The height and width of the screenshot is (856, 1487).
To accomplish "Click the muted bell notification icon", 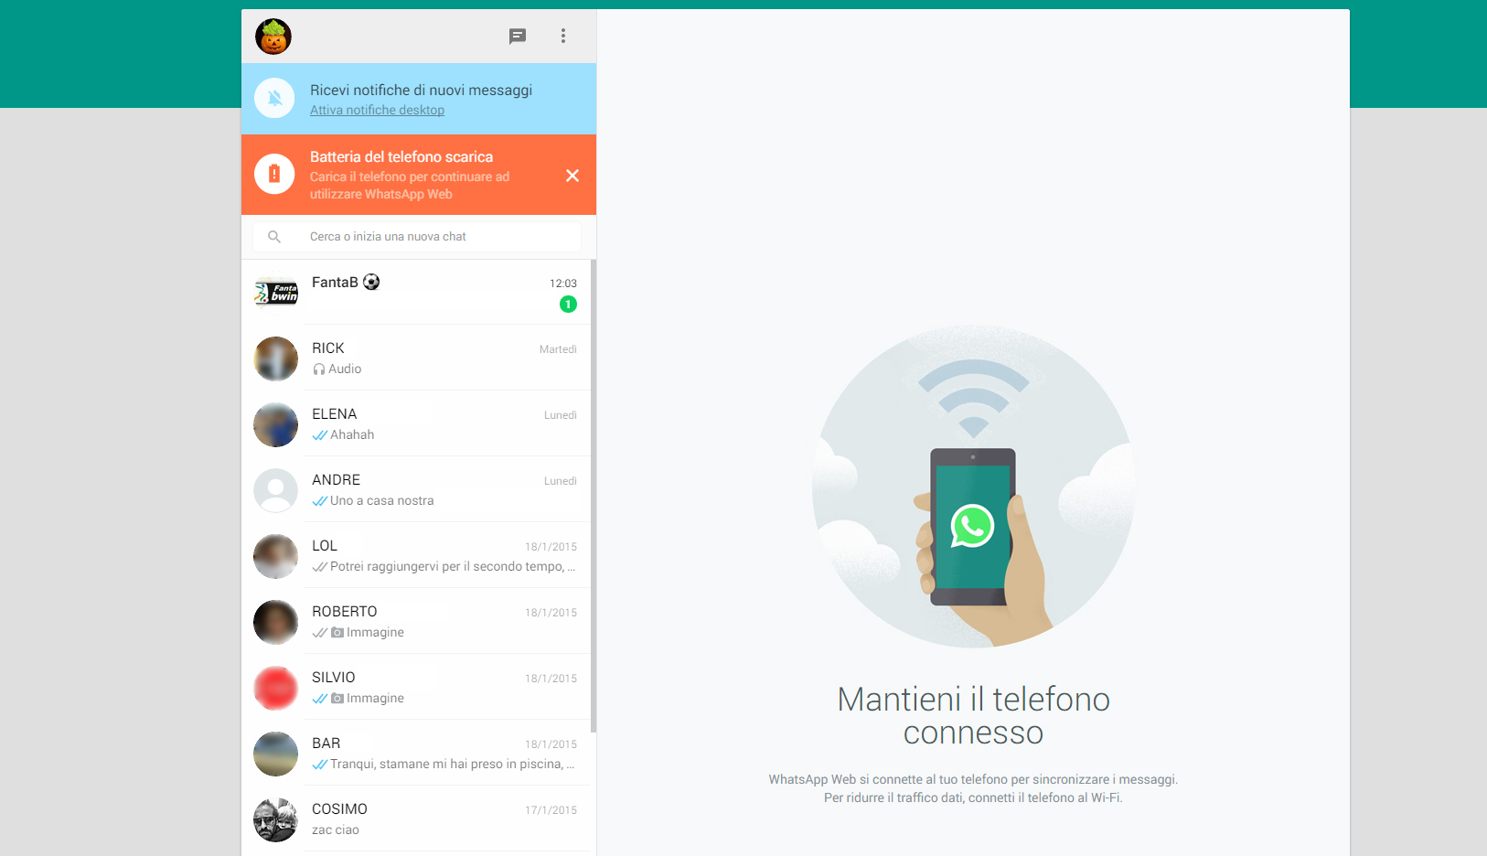I will tap(274, 99).
